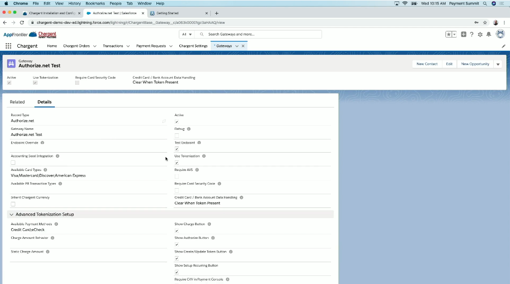Image resolution: width=510 pixels, height=284 pixels.
Task: Select the Details tab
Action: [x=45, y=102]
